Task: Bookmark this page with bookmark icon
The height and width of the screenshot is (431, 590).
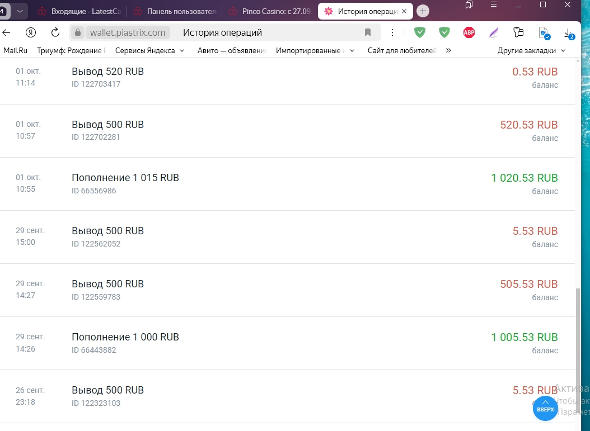Action: [368, 32]
